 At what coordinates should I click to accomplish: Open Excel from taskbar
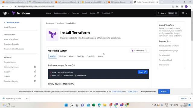click(94, 105)
